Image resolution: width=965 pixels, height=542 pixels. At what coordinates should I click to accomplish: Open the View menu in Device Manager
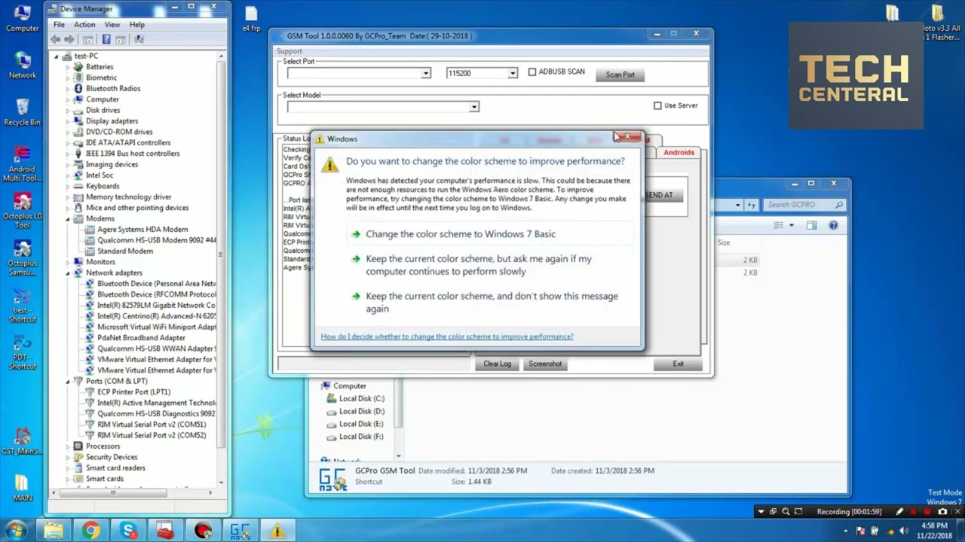pyautogui.click(x=112, y=25)
